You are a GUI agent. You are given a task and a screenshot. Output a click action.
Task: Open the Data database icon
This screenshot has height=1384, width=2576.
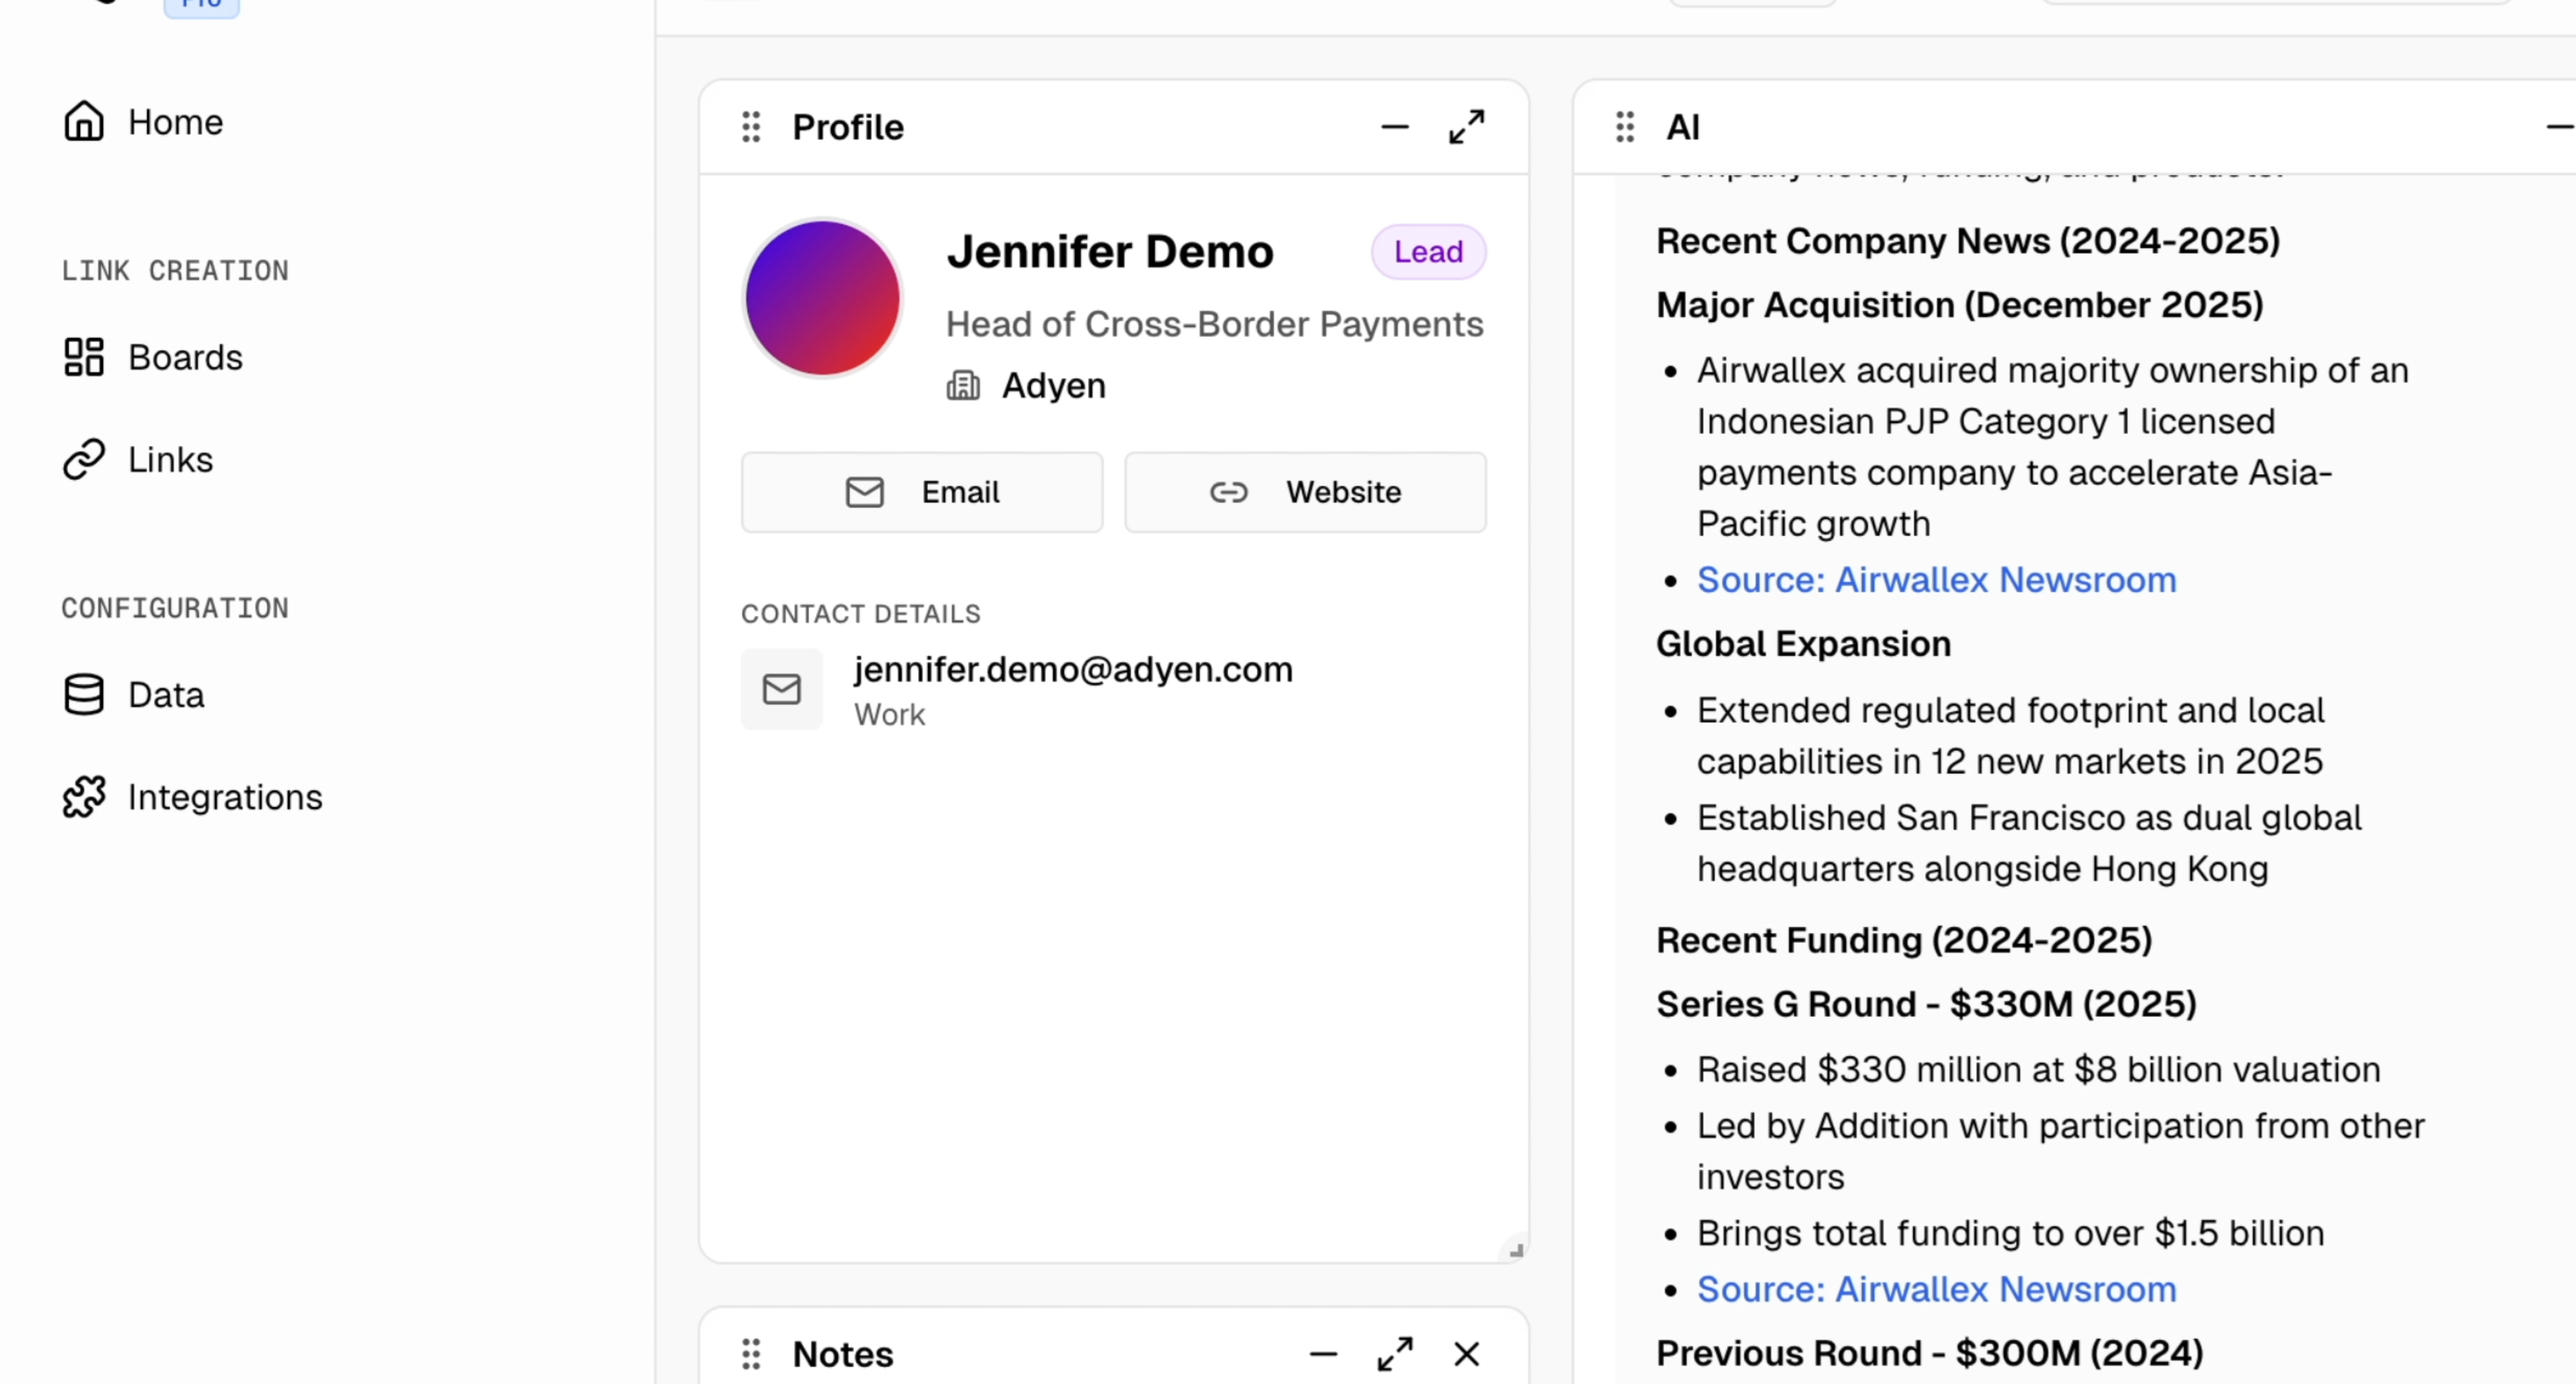[84, 694]
